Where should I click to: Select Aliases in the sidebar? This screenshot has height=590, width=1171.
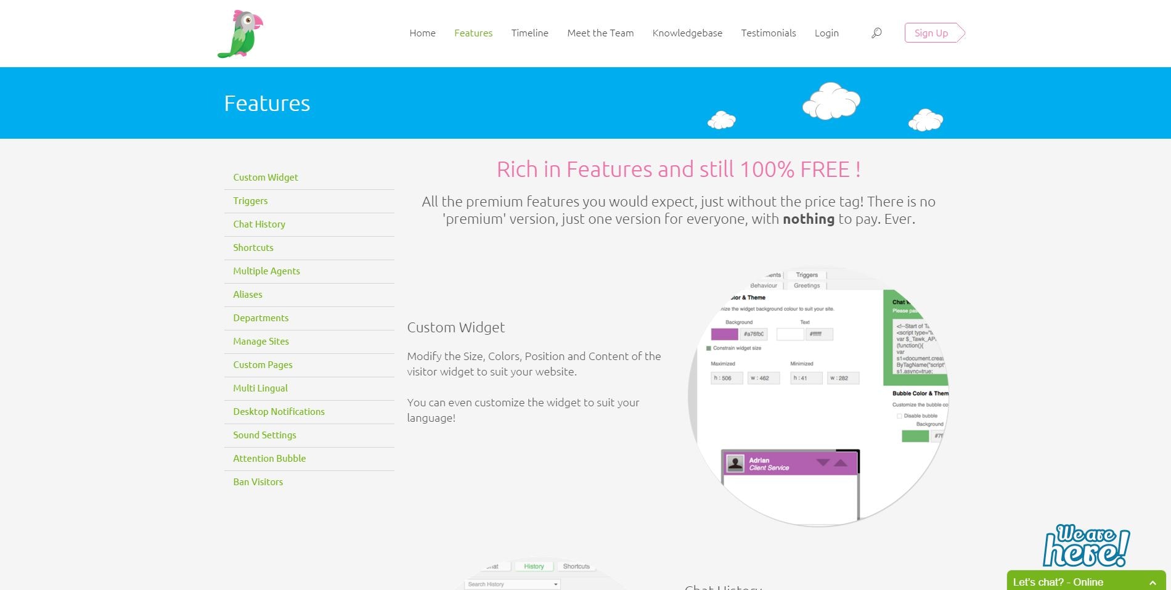point(248,294)
